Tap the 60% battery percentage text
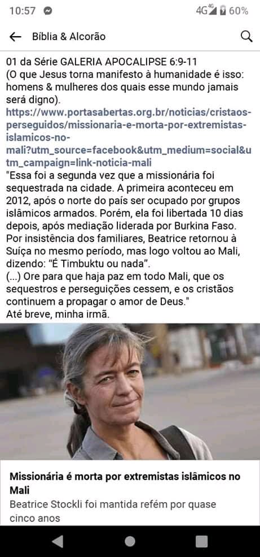260x557 pixels. (x=239, y=11)
